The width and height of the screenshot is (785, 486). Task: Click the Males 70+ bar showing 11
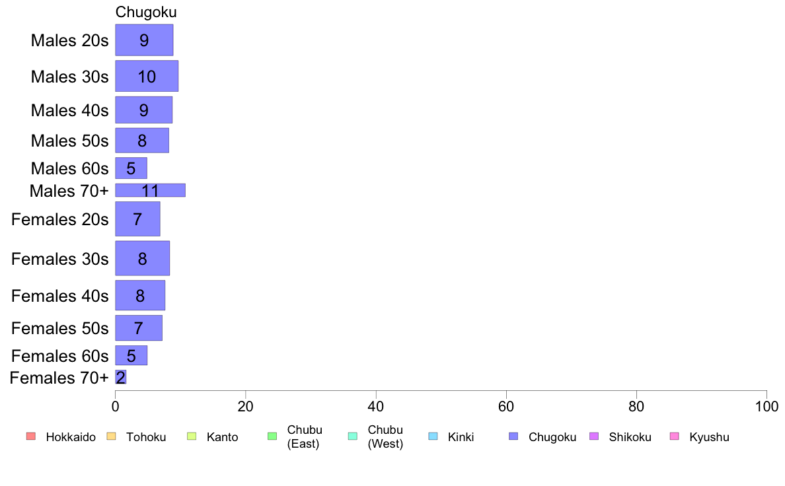150,190
